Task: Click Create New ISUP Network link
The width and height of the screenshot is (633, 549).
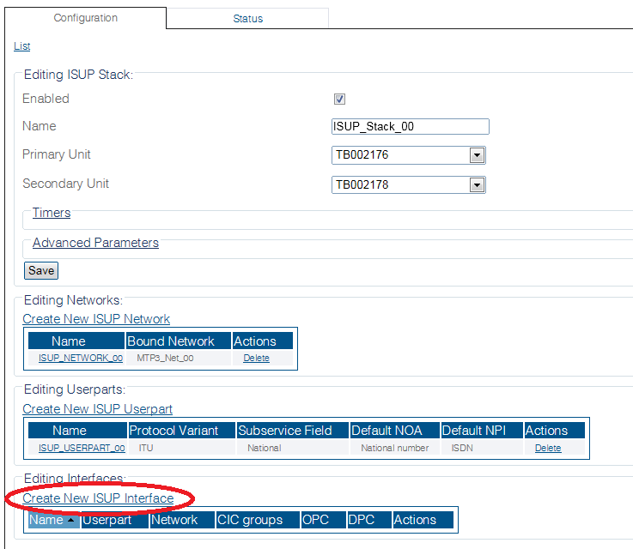Action: [96, 319]
